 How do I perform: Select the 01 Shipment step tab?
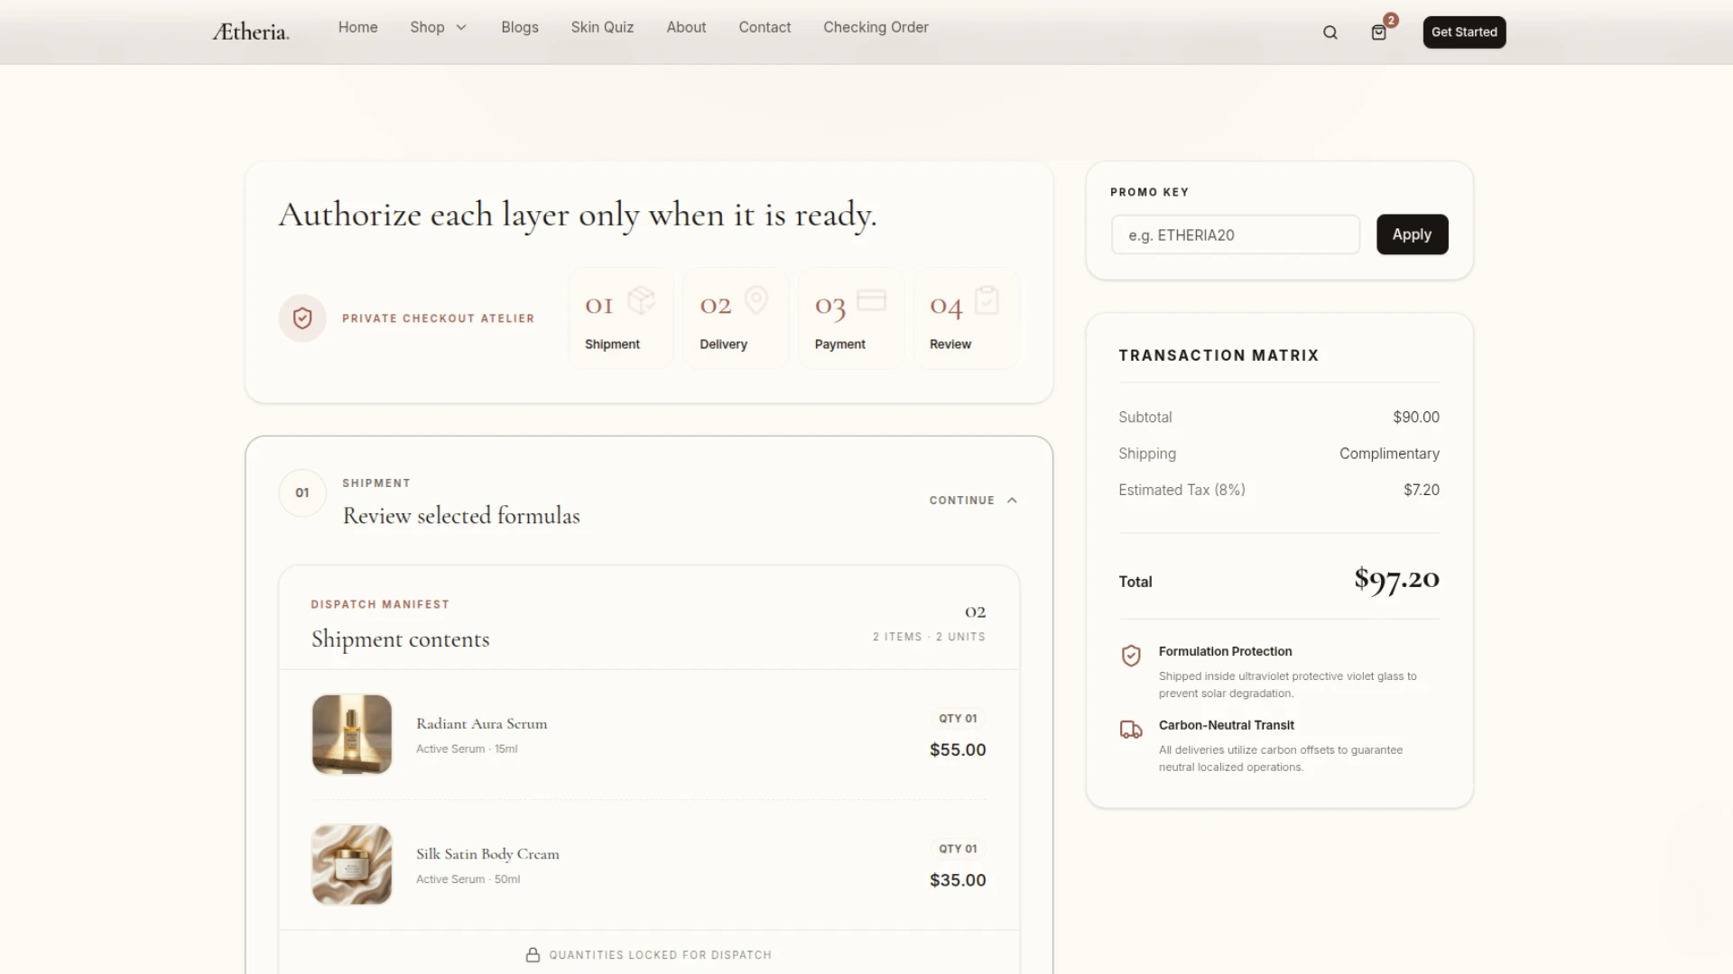tap(621, 318)
